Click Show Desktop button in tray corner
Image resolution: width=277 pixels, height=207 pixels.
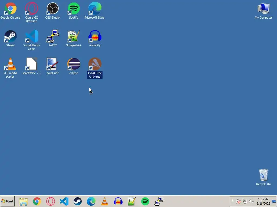pos(274,201)
